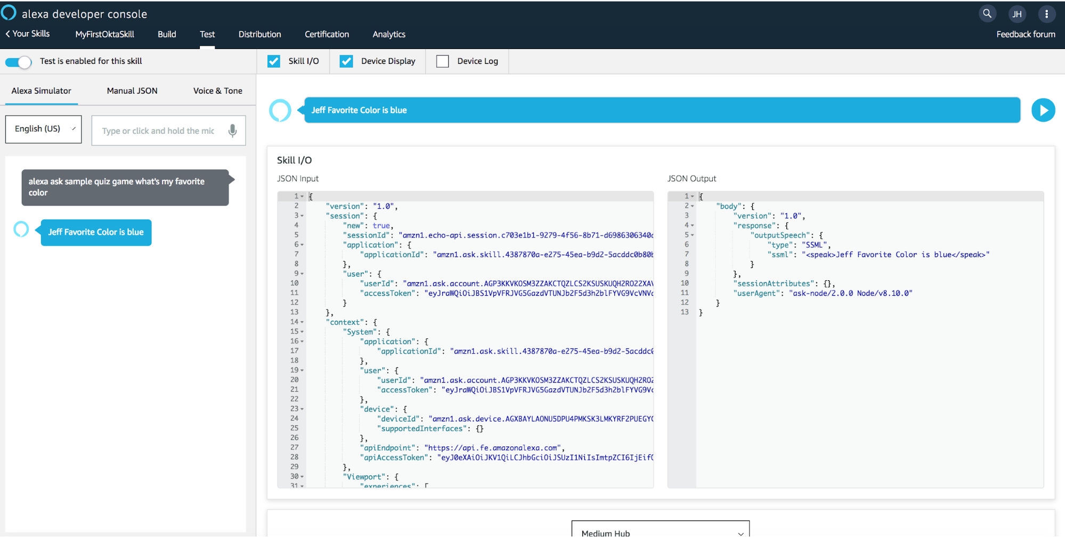Enable the Device Log checkbox

click(x=442, y=61)
